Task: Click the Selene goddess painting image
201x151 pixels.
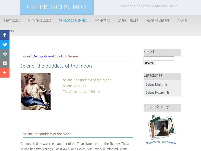Action: click(36, 92)
